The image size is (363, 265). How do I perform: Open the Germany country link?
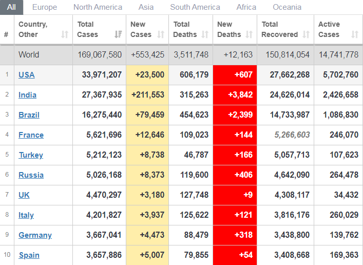(35, 235)
